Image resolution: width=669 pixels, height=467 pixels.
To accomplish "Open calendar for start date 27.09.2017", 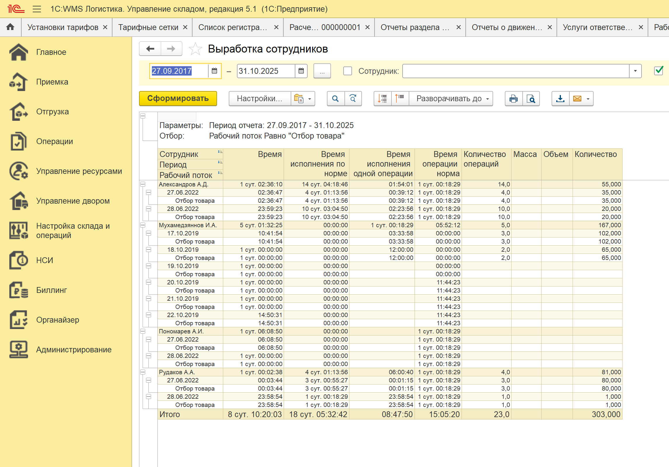I will click(214, 71).
